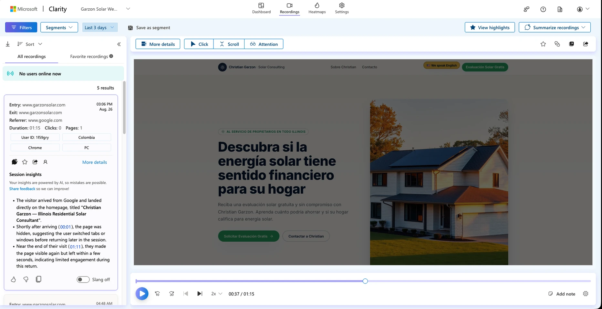Click the Colombia country tag
This screenshot has width=602, height=309.
point(87,137)
